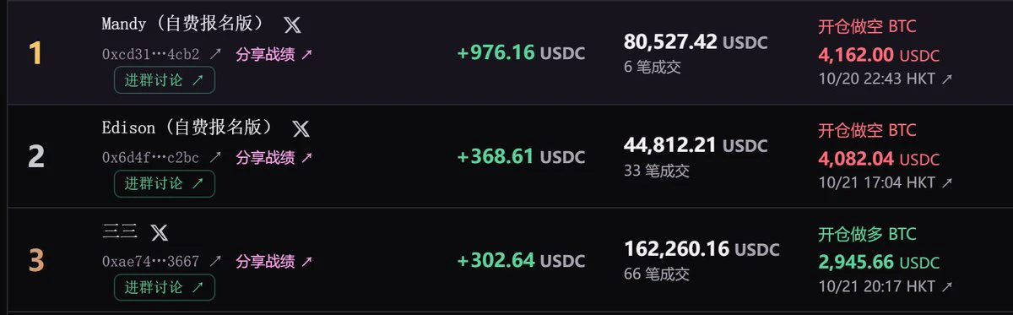
Task: Click 进群讨论 button for Mandy
Action: point(165,80)
